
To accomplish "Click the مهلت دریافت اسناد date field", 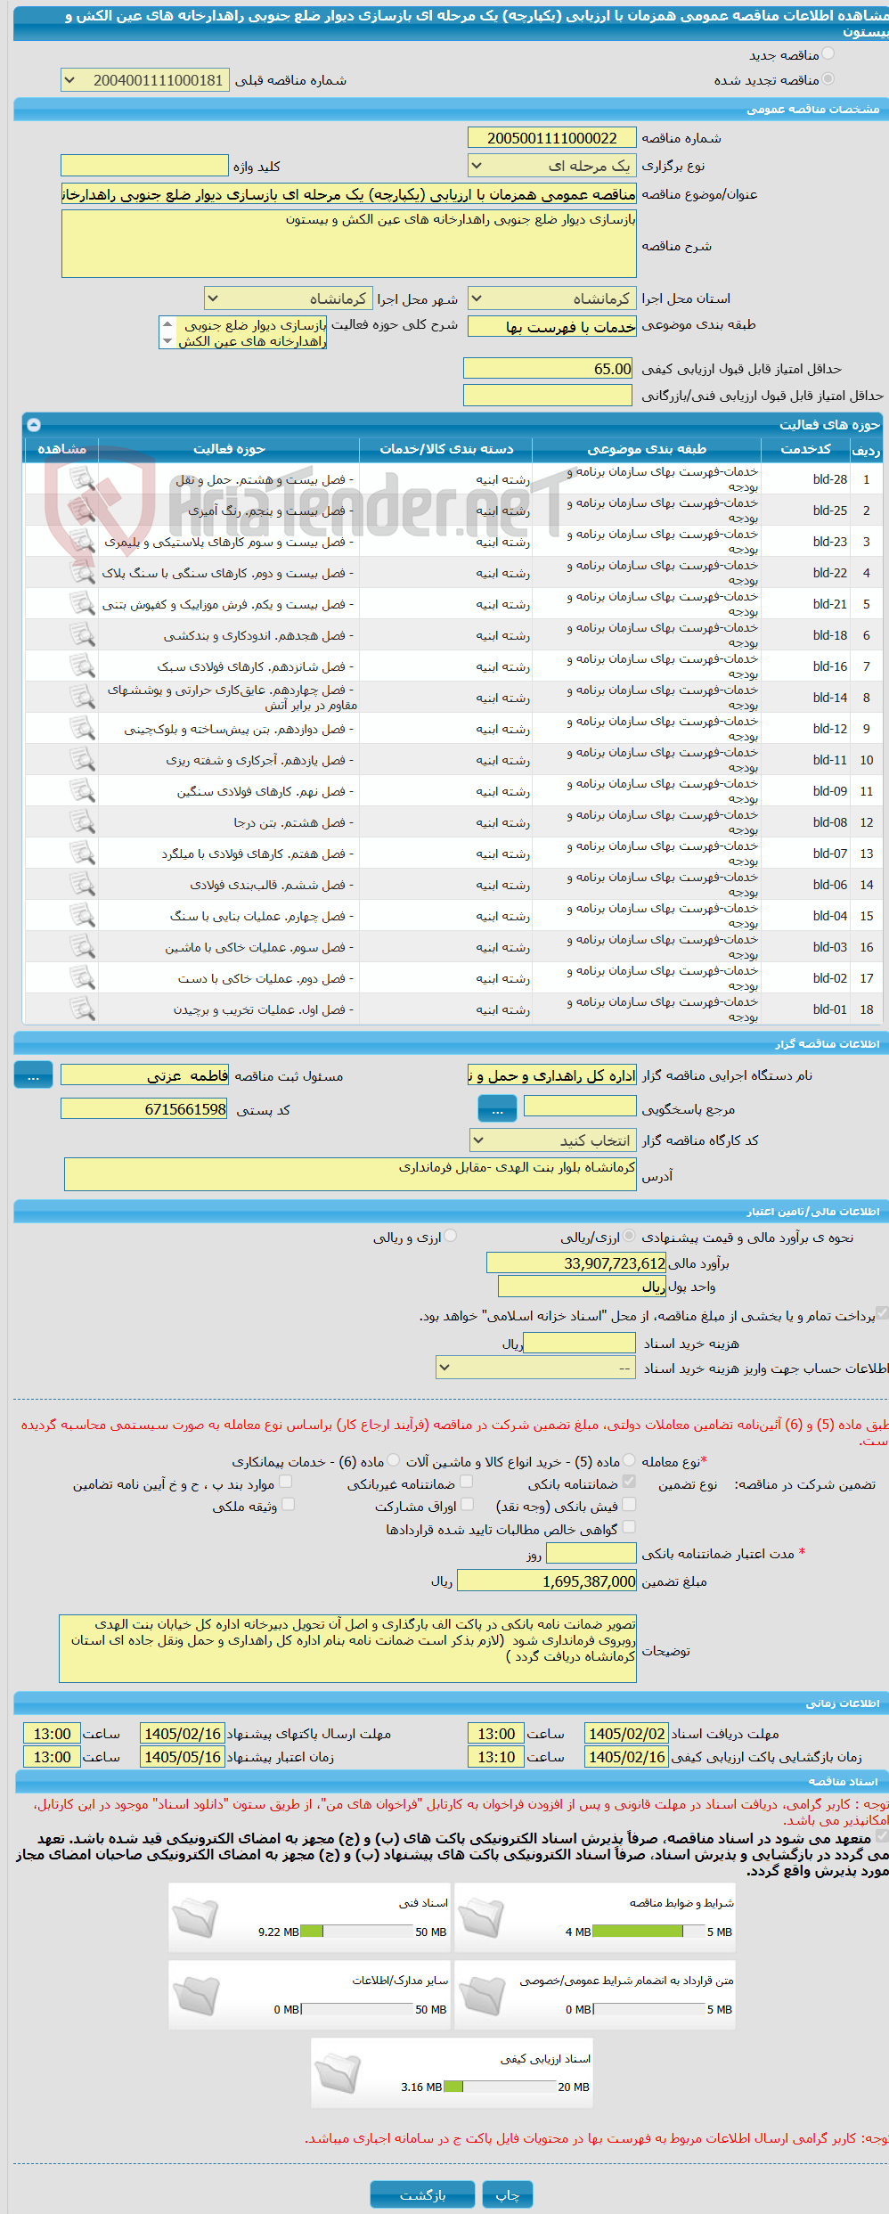I will coord(626,1734).
